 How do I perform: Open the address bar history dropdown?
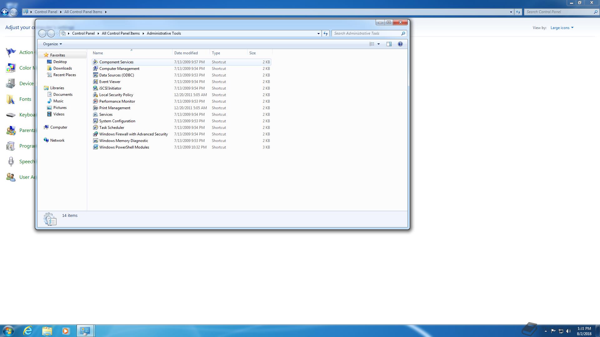[x=318, y=33]
